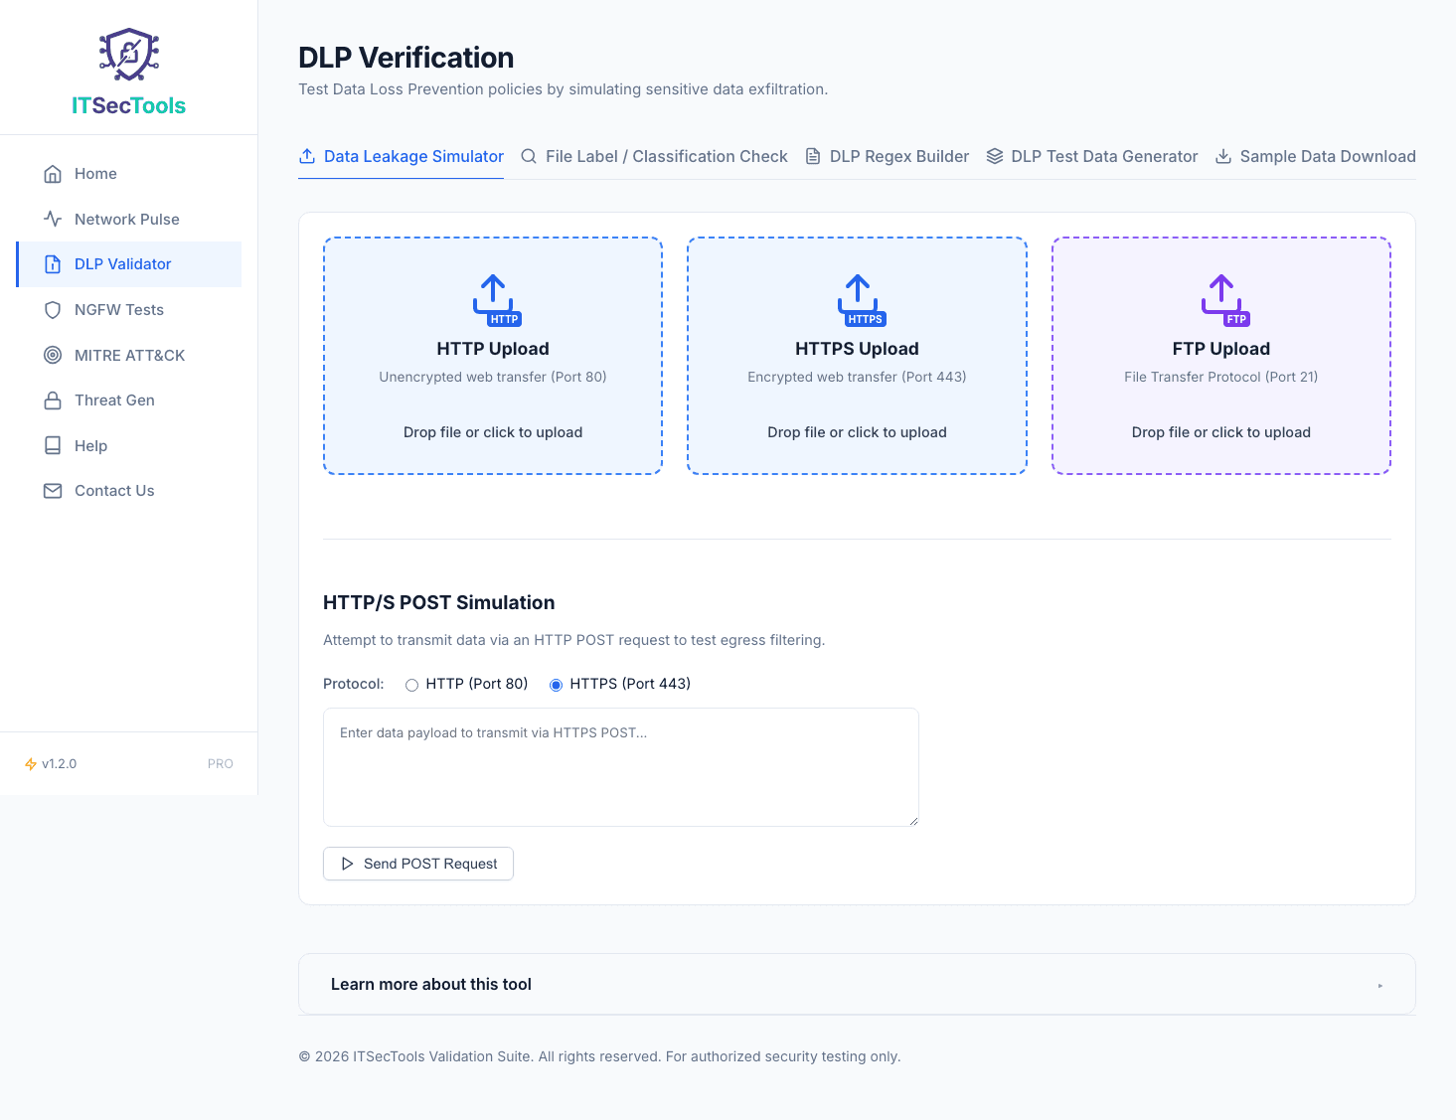Click the Threat Gen lock icon
The height and width of the screenshot is (1120, 1456).
[53, 400]
